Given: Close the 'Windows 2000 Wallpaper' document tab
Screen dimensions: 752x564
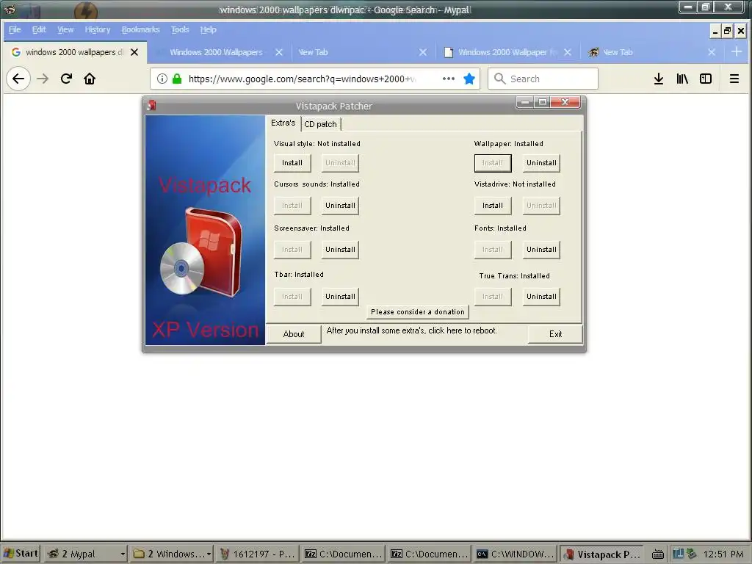Looking at the screenshot, I should pyautogui.click(x=568, y=52).
